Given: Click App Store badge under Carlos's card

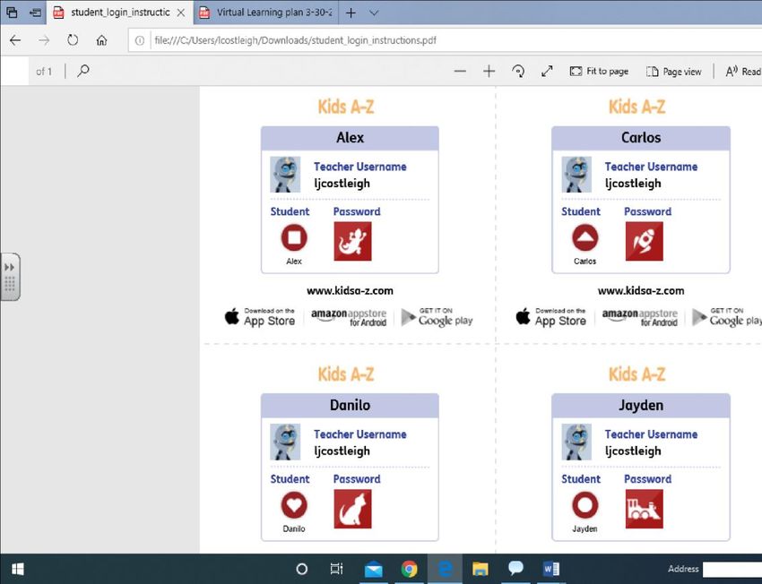Looking at the screenshot, I should pyautogui.click(x=551, y=317).
